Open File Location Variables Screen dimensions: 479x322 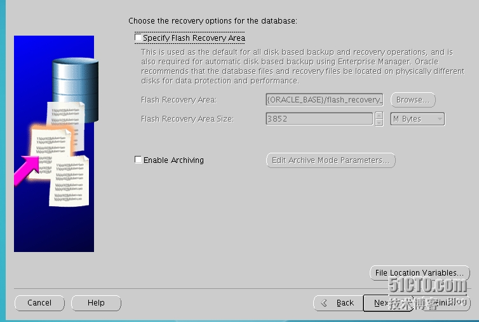(x=420, y=273)
